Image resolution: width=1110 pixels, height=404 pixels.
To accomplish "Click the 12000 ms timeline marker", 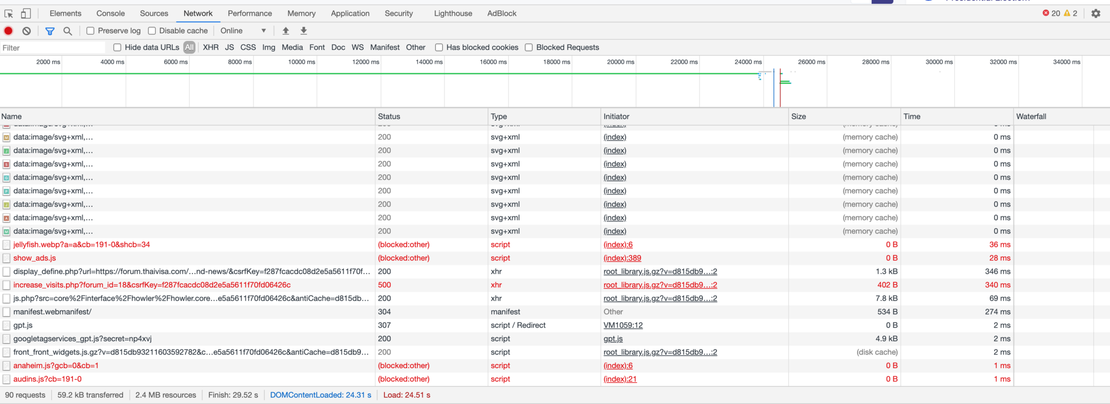I will point(366,62).
